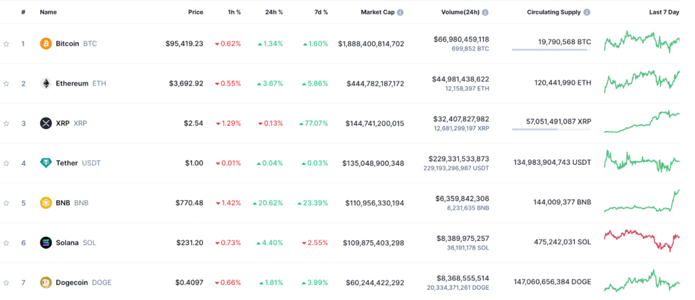Click the Tether logo icon

[46, 163]
